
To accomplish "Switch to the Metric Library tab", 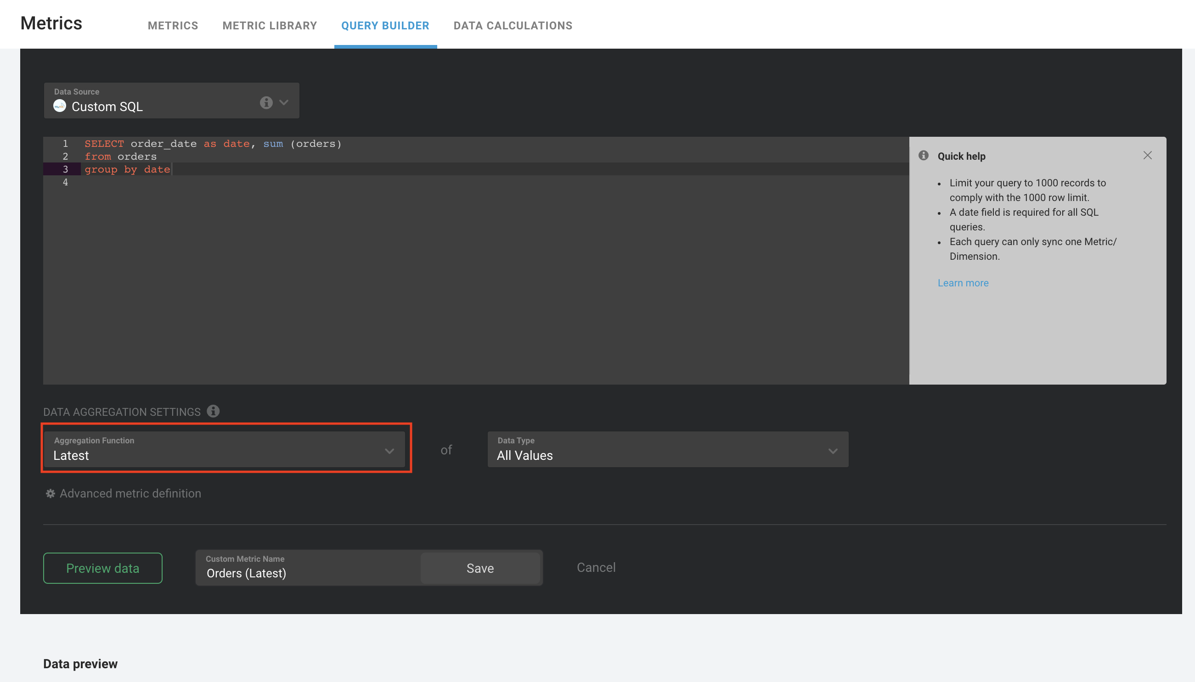I will [x=270, y=25].
